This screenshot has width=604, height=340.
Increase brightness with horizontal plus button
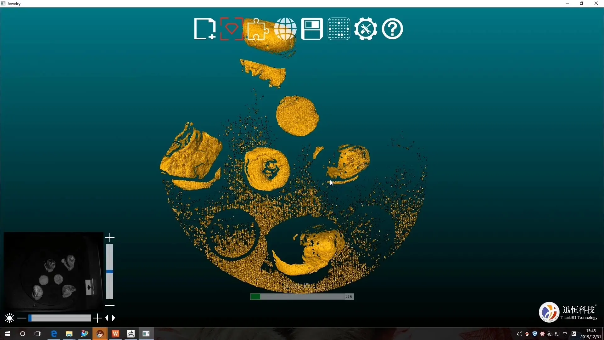[x=97, y=318]
